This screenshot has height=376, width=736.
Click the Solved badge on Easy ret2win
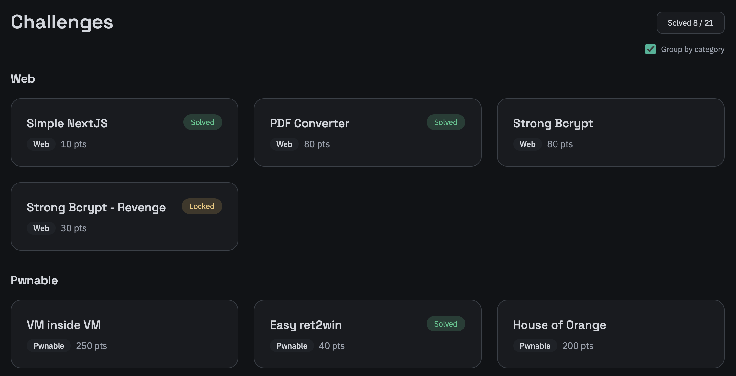(446, 324)
